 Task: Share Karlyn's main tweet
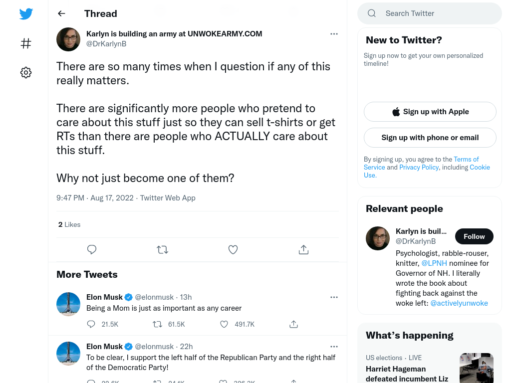tap(303, 249)
